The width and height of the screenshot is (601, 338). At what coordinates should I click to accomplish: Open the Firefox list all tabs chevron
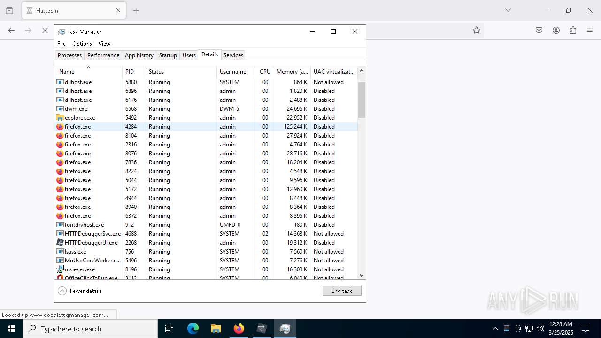508,10
